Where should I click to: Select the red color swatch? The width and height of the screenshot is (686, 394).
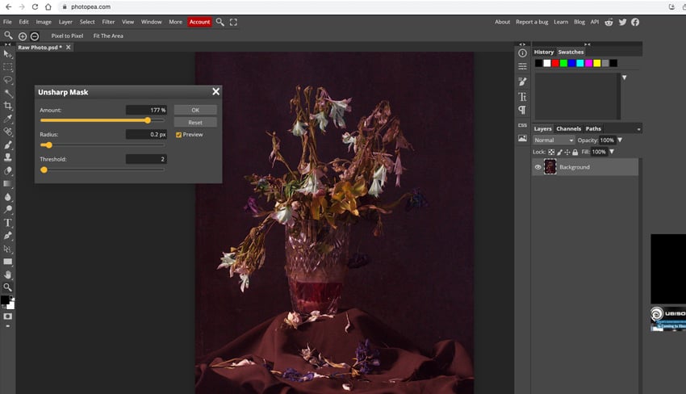555,63
